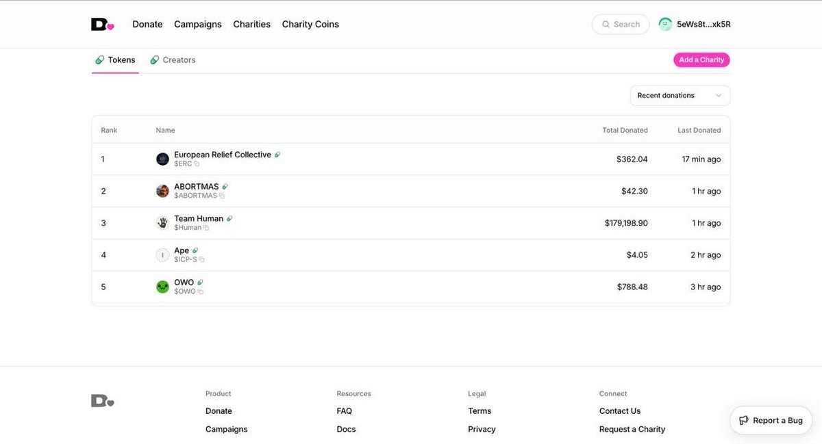Image resolution: width=822 pixels, height=444 pixels.
Task: Open Campaigns in the top navigation
Action: [x=198, y=24]
